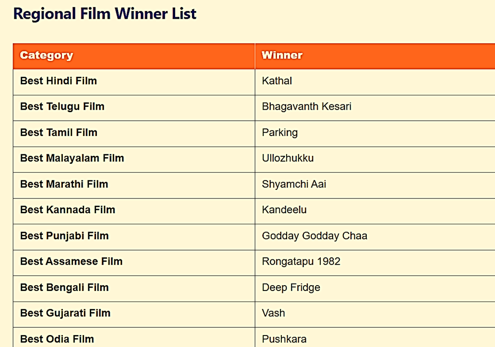Select Best Malayalam Film category

coord(72,158)
